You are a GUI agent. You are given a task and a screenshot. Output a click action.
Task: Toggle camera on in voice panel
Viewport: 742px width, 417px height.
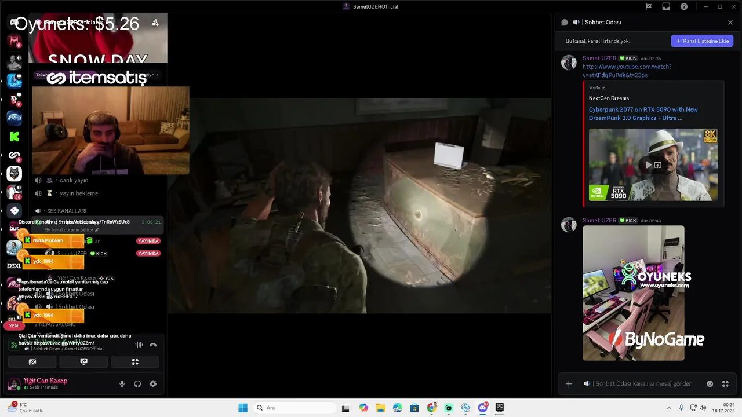click(32, 361)
